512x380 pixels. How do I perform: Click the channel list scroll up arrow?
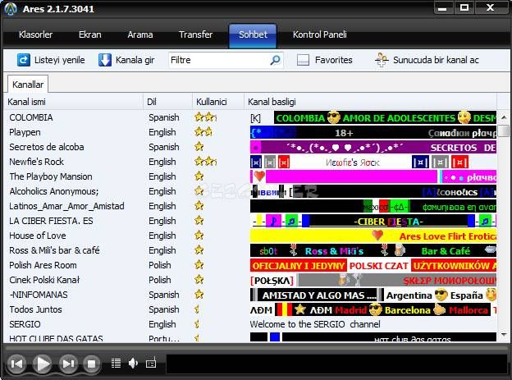[504, 117]
